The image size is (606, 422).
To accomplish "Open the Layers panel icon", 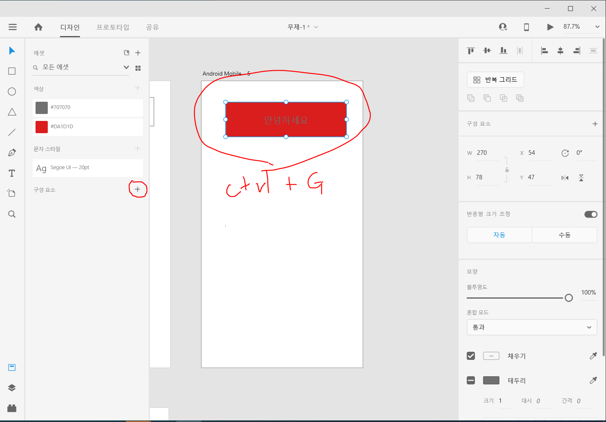I will coord(12,388).
